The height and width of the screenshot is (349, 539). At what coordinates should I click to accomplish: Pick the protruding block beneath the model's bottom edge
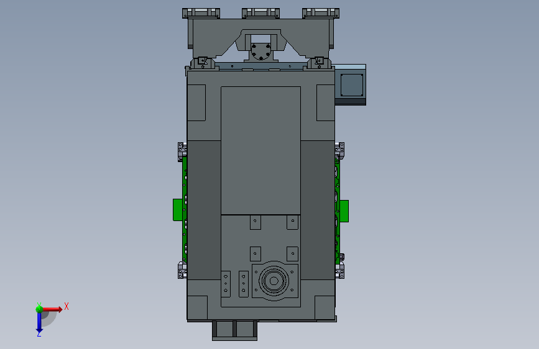click(x=235, y=330)
